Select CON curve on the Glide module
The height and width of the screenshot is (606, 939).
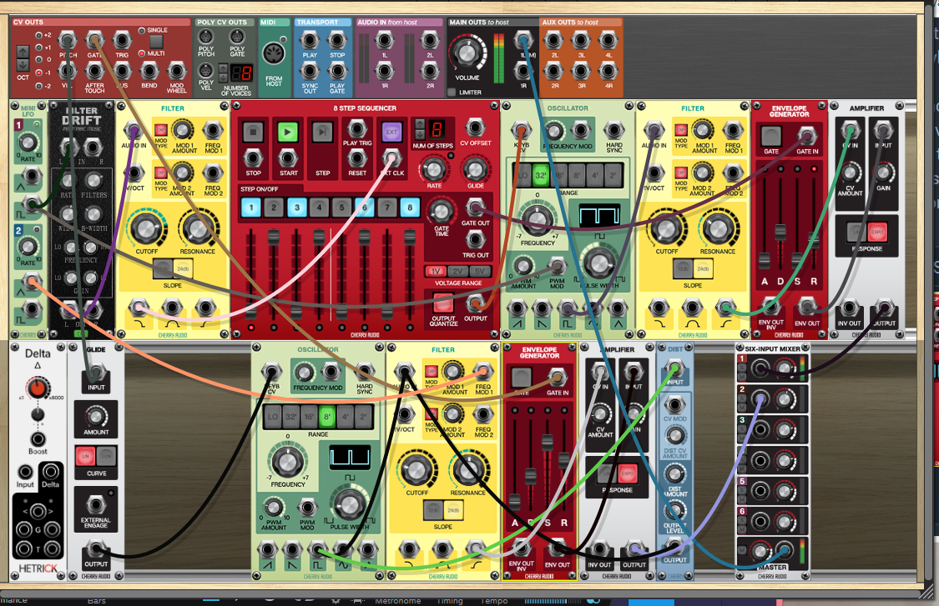(107, 457)
